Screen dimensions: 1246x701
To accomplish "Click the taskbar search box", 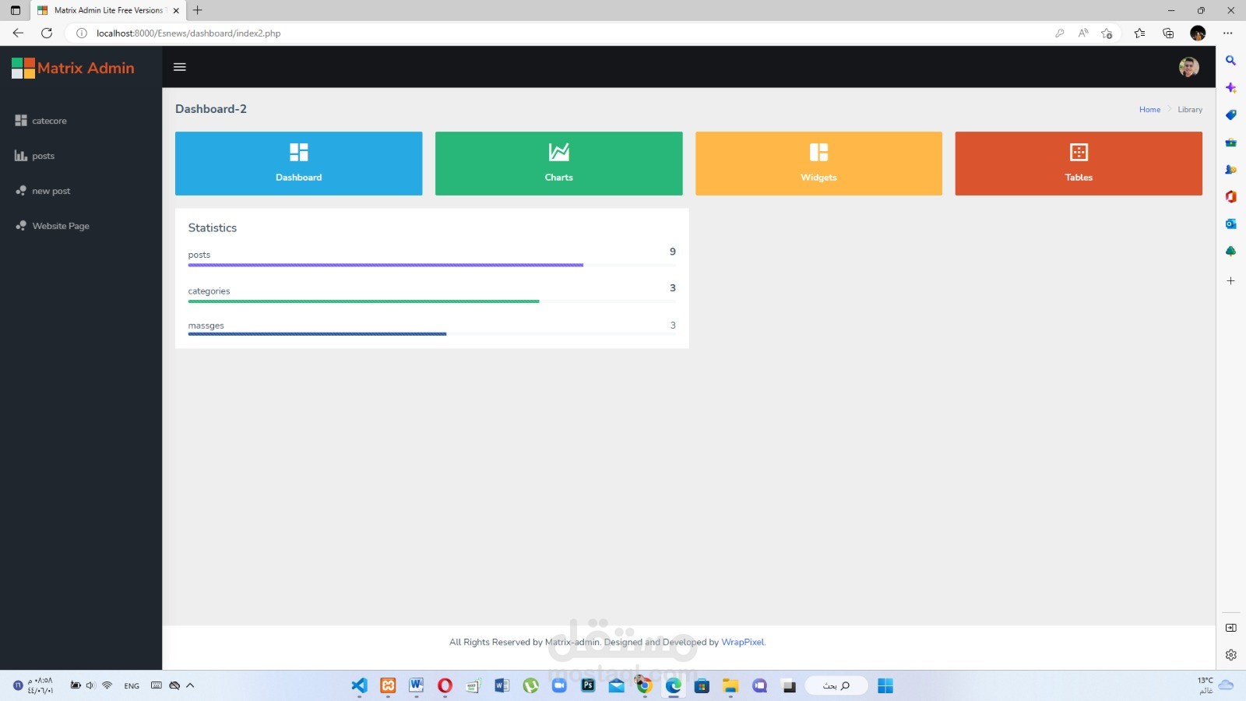I will [x=836, y=685].
